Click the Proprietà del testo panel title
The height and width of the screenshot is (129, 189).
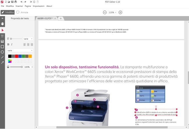pyautogui.click(x=20, y=18)
